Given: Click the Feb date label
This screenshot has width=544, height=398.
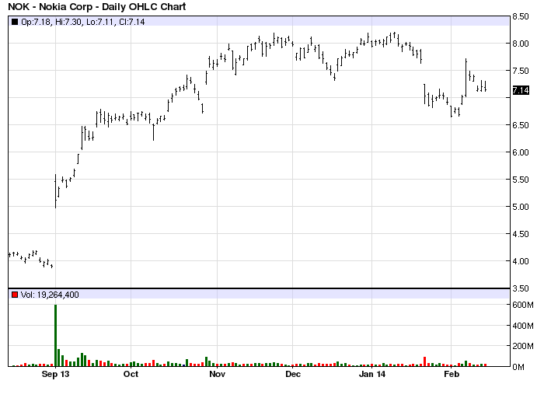Looking at the screenshot, I should pos(452,375).
